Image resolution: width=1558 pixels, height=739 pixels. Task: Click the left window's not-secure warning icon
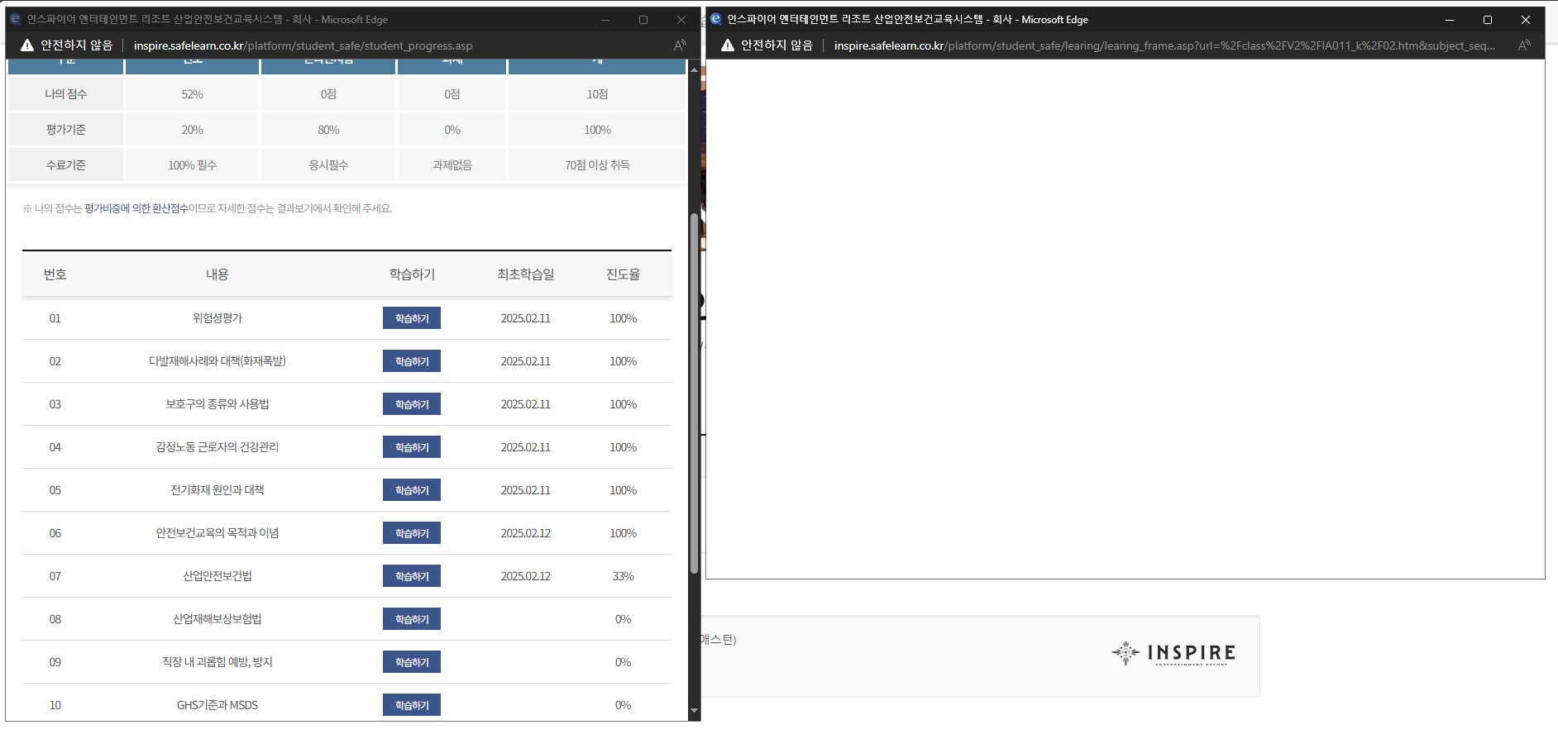(x=27, y=45)
